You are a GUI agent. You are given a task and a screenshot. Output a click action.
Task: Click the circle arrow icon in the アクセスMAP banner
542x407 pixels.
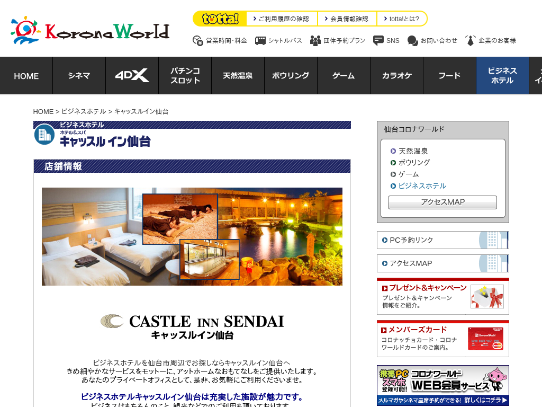coord(385,263)
